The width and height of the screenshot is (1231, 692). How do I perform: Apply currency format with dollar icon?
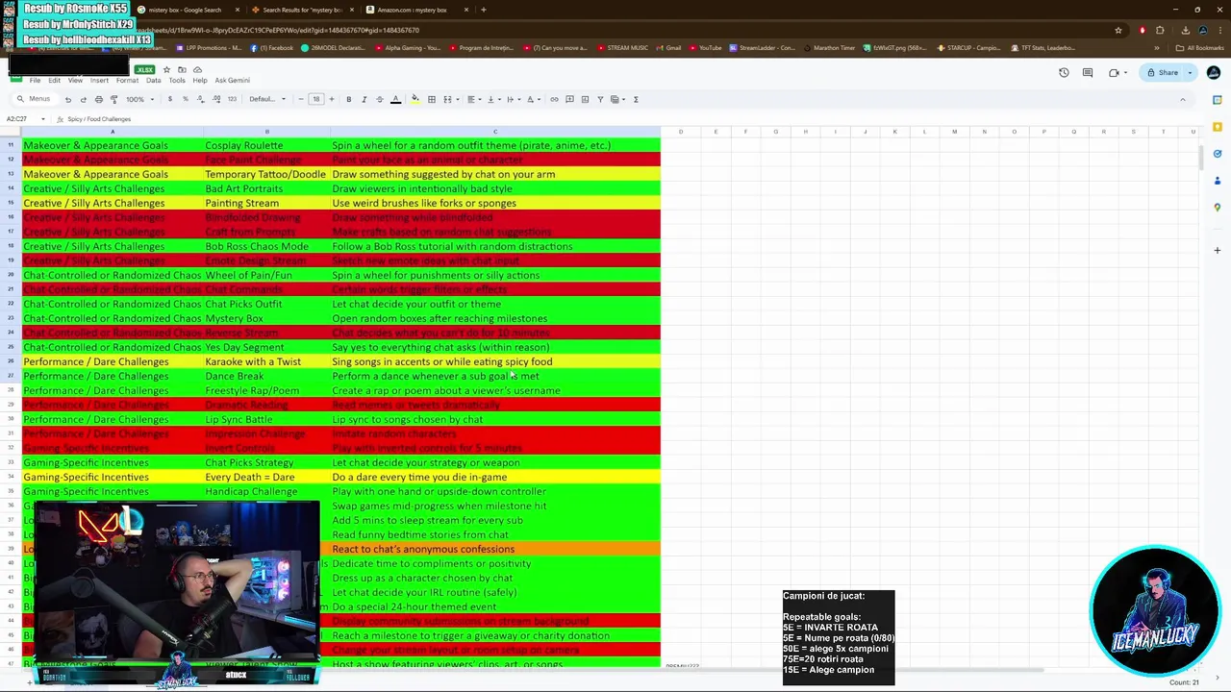pyautogui.click(x=170, y=99)
